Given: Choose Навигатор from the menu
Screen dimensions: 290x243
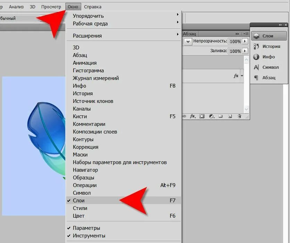Looking at the screenshot, I should pos(124,170).
